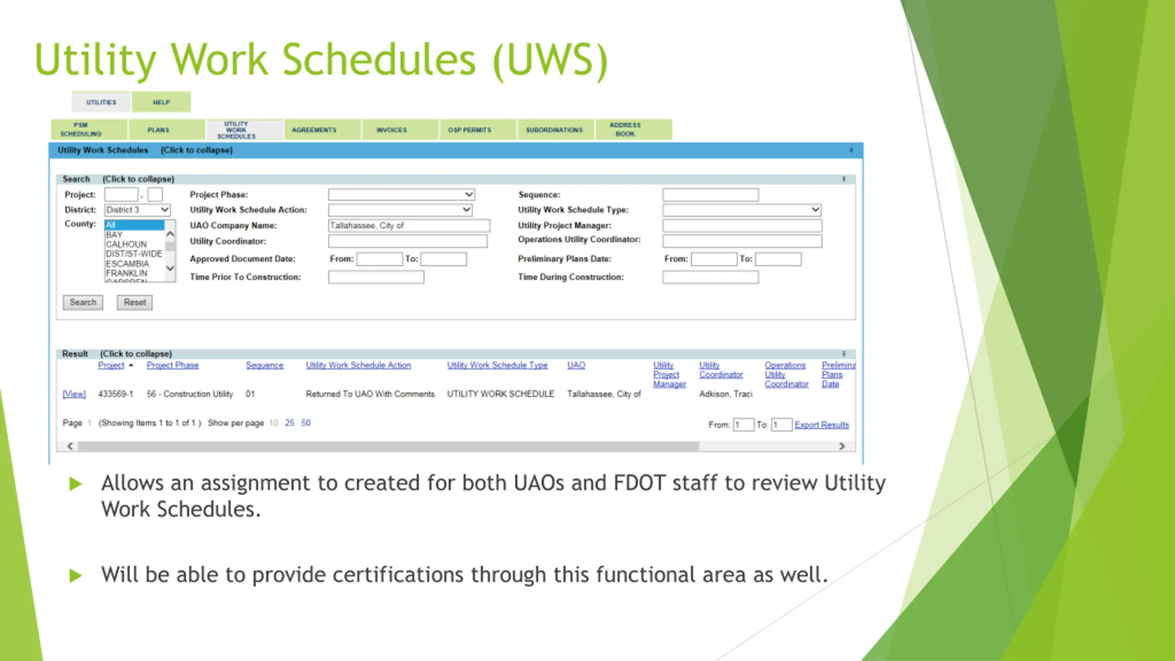Click UAO Company Name field
The width and height of the screenshot is (1175, 661).
pos(409,225)
